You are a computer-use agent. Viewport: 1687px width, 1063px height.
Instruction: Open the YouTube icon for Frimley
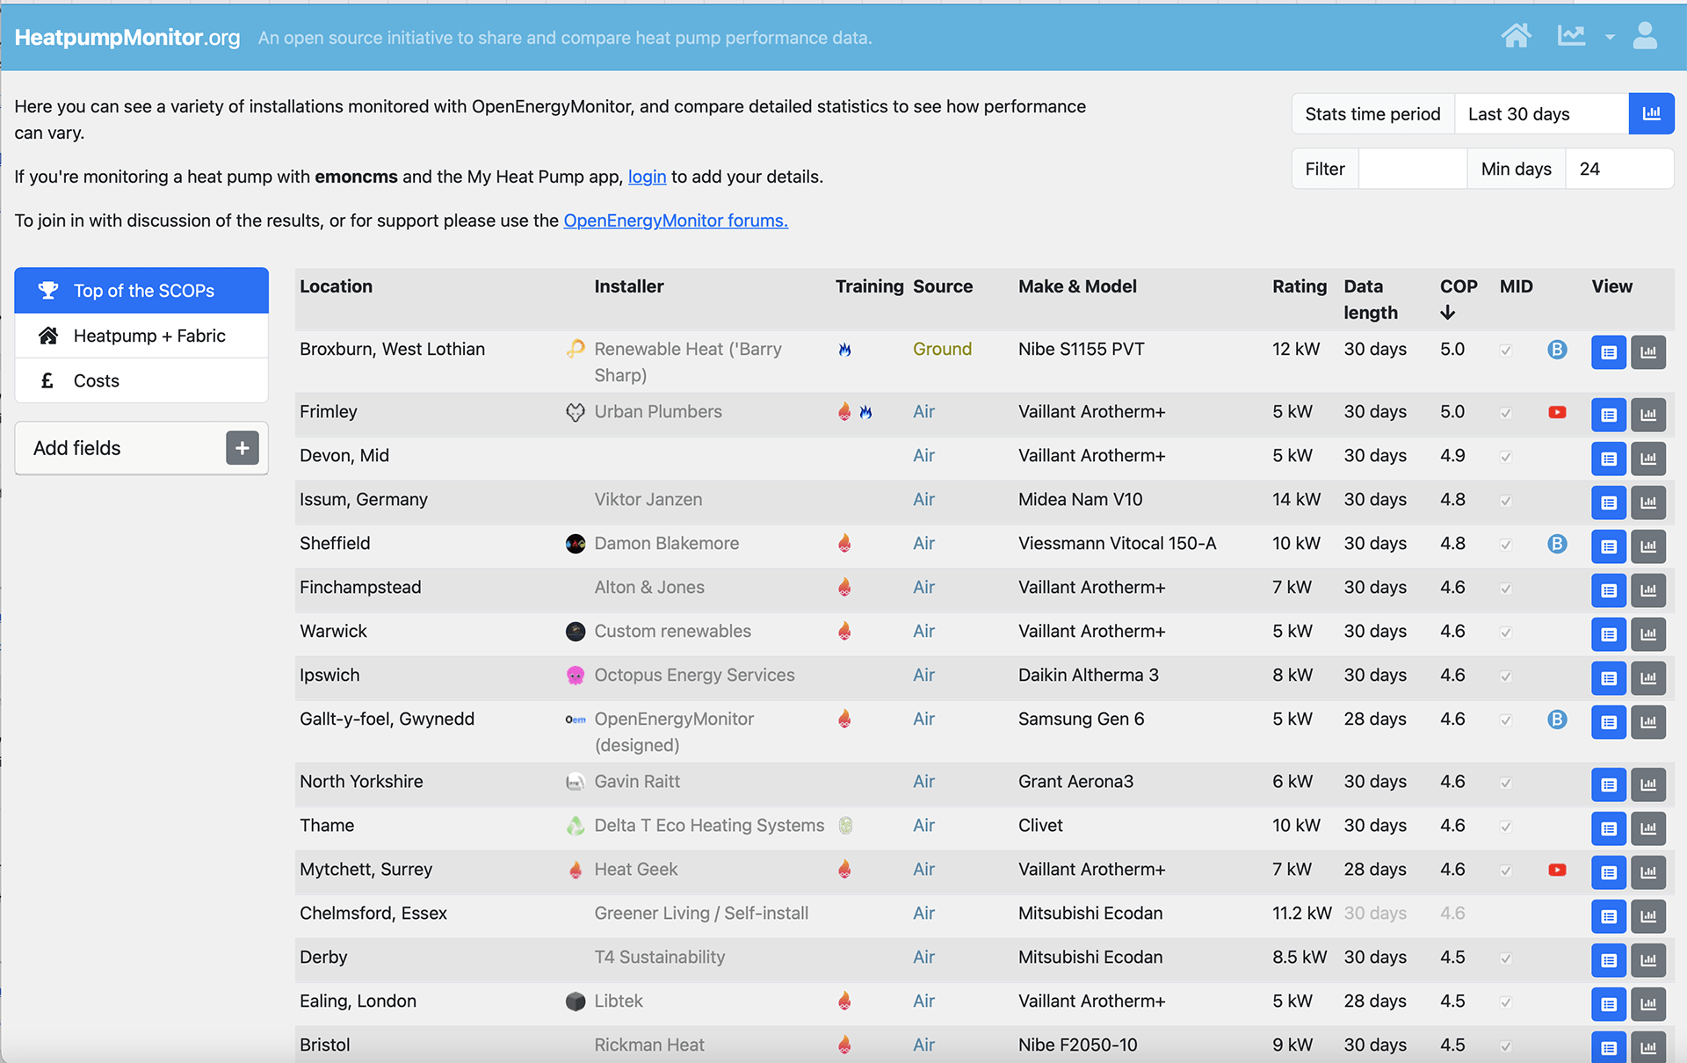tap(1557, 412)
